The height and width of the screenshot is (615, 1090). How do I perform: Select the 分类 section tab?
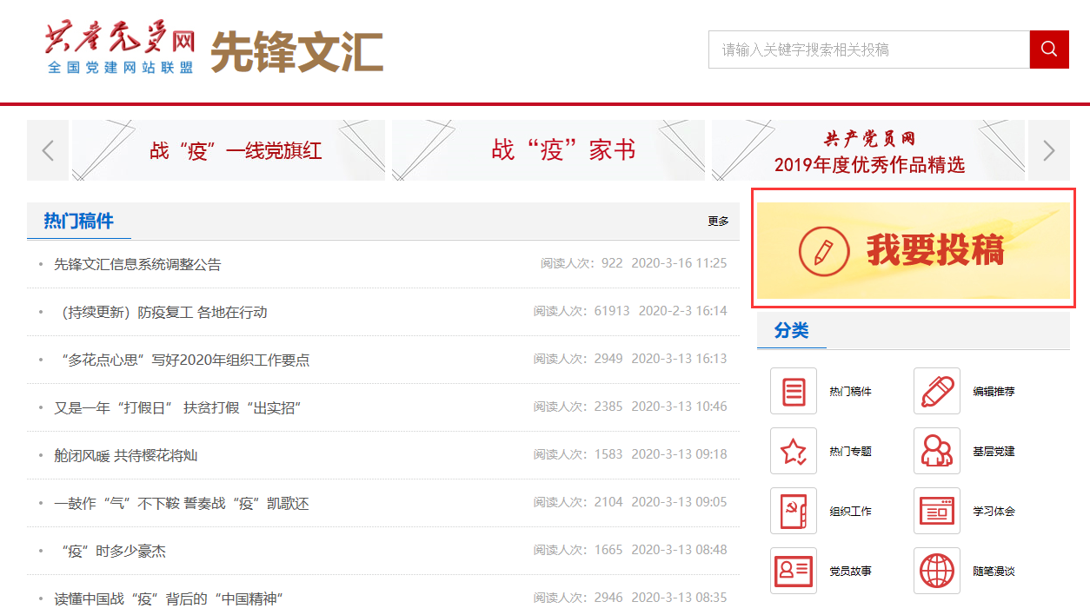pos(791,331)
